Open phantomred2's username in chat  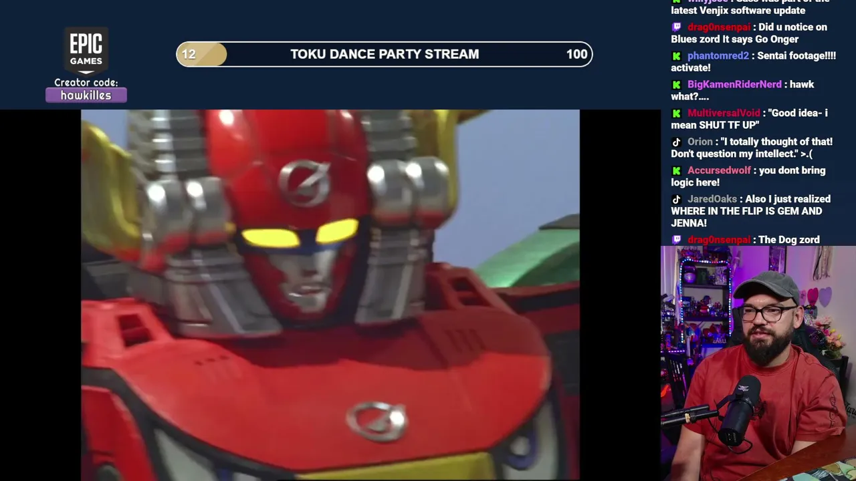click(718, 56)
